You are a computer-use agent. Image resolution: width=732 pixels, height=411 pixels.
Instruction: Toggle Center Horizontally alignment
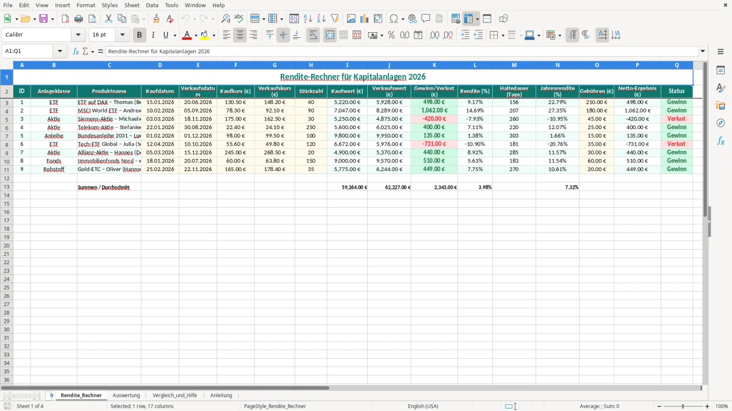(x=240, y=35)
